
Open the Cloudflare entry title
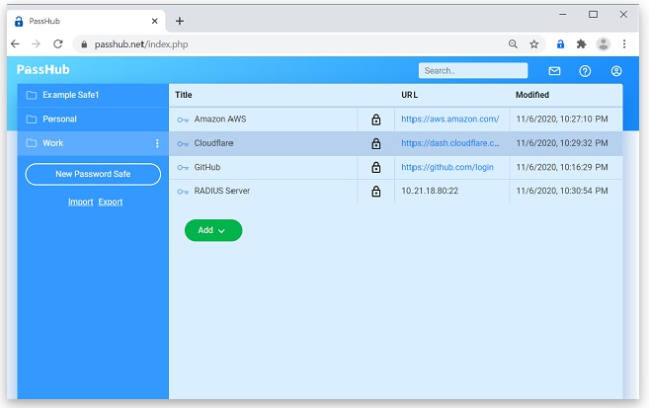click(x=213, y=143)
